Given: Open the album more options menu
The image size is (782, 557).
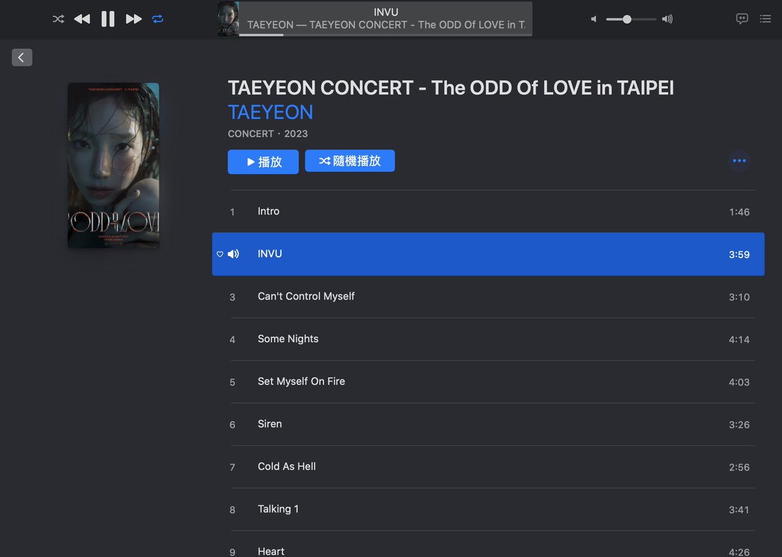Looking at the screenshot, I should pos(739,160).
